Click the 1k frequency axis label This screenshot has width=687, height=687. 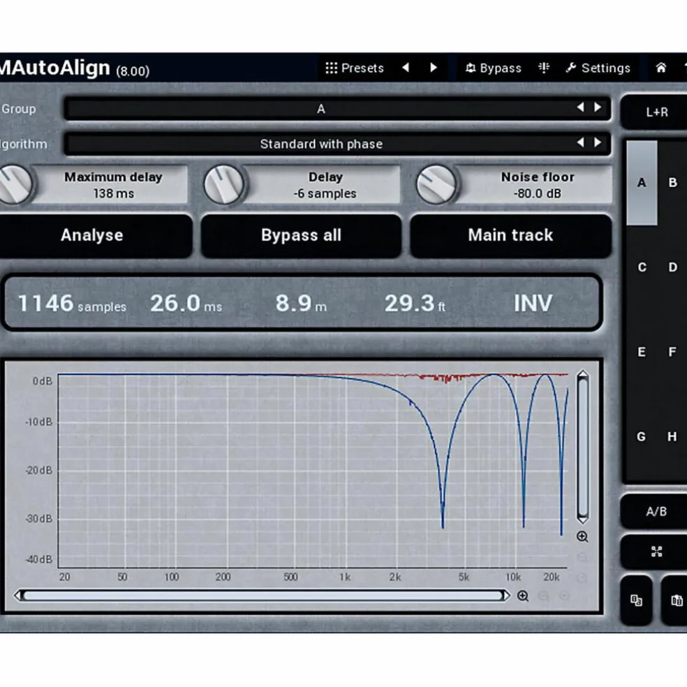click(345, 577)
